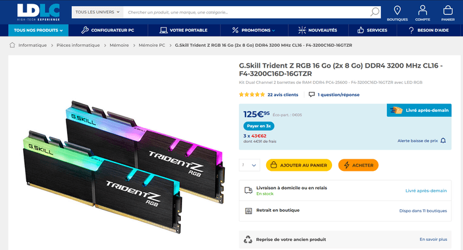Open the question/réponse speech bubble
463x250 pixels.
[x=311, y=95]
